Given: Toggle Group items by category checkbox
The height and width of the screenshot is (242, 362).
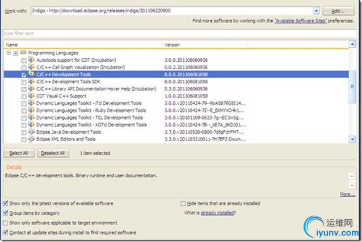Looking at the screenshot, I should [6, 213].
